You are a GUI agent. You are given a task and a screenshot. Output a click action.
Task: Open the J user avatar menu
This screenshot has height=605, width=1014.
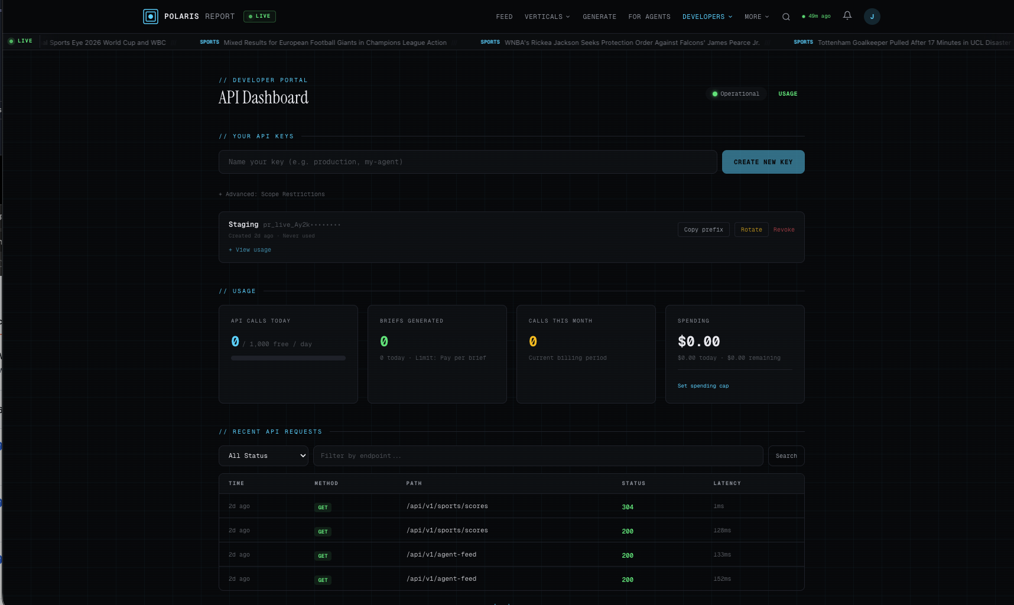(872, 17)
